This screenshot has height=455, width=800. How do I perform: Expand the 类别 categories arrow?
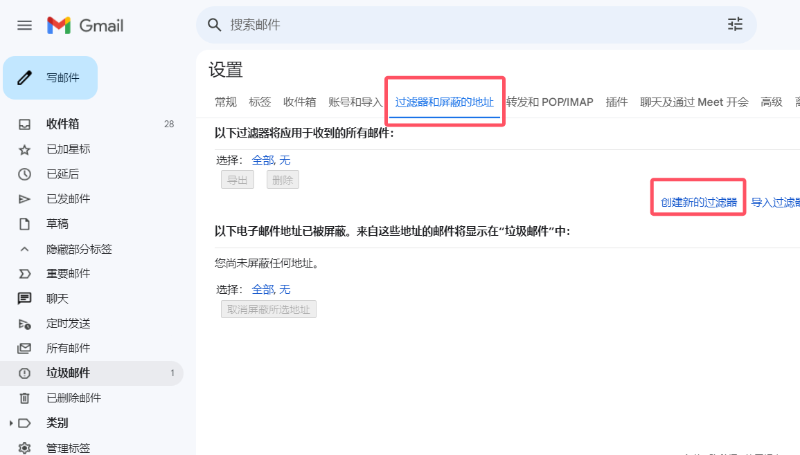[10, 423]
